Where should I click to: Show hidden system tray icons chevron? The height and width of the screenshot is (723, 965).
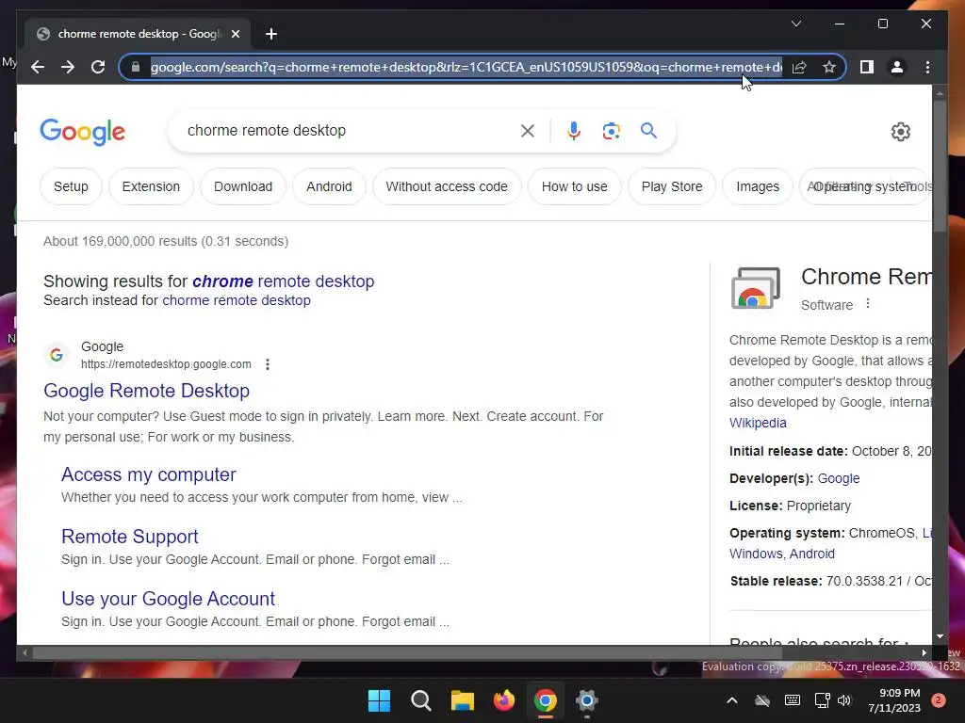click(x=731, y=700)
